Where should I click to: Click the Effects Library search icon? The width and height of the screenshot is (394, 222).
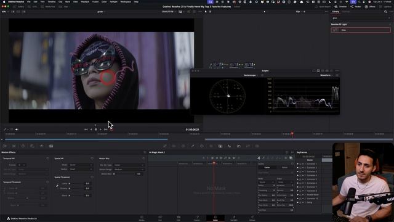[x=385, y=12]
